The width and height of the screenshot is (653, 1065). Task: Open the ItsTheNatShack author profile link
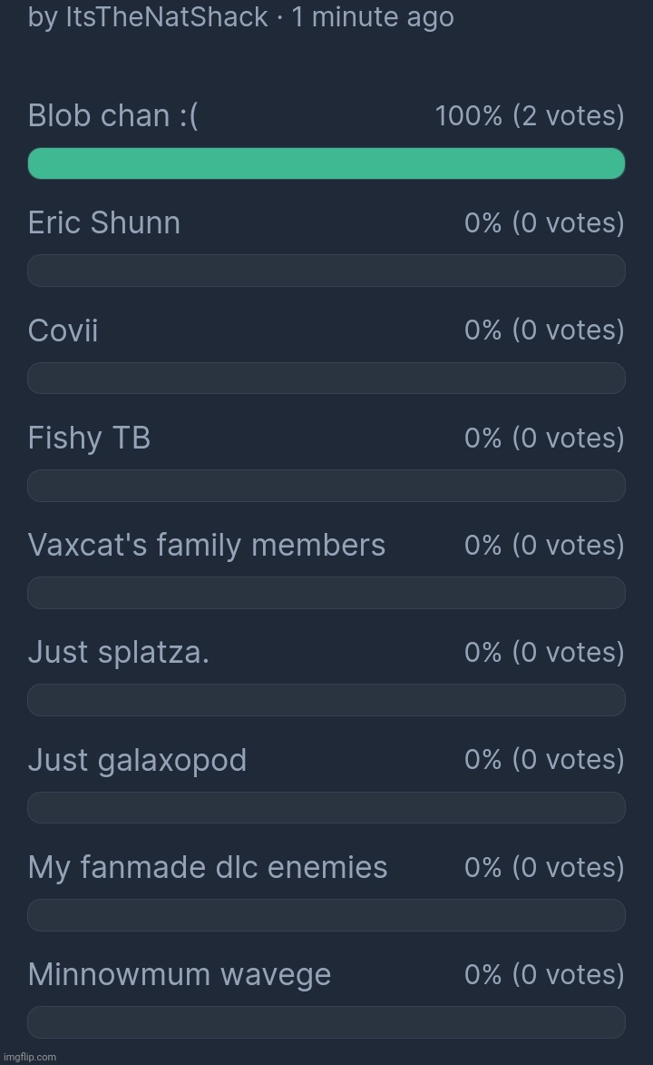[x=167, y=17]
